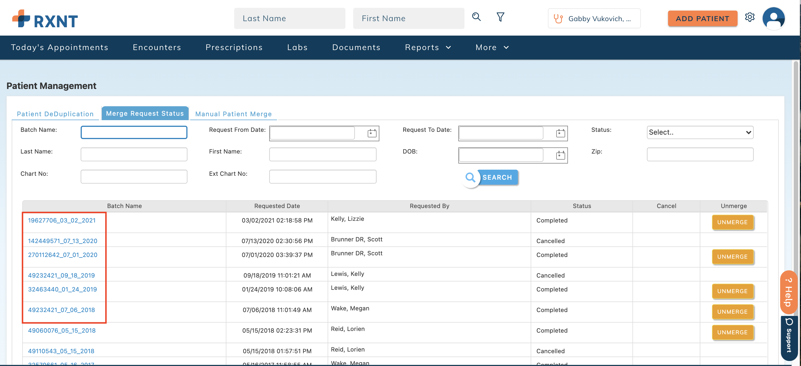Unmerge batch 270112642_07_01_2020
The height and width of the screenshot is (366, 801).
[732, 256]
